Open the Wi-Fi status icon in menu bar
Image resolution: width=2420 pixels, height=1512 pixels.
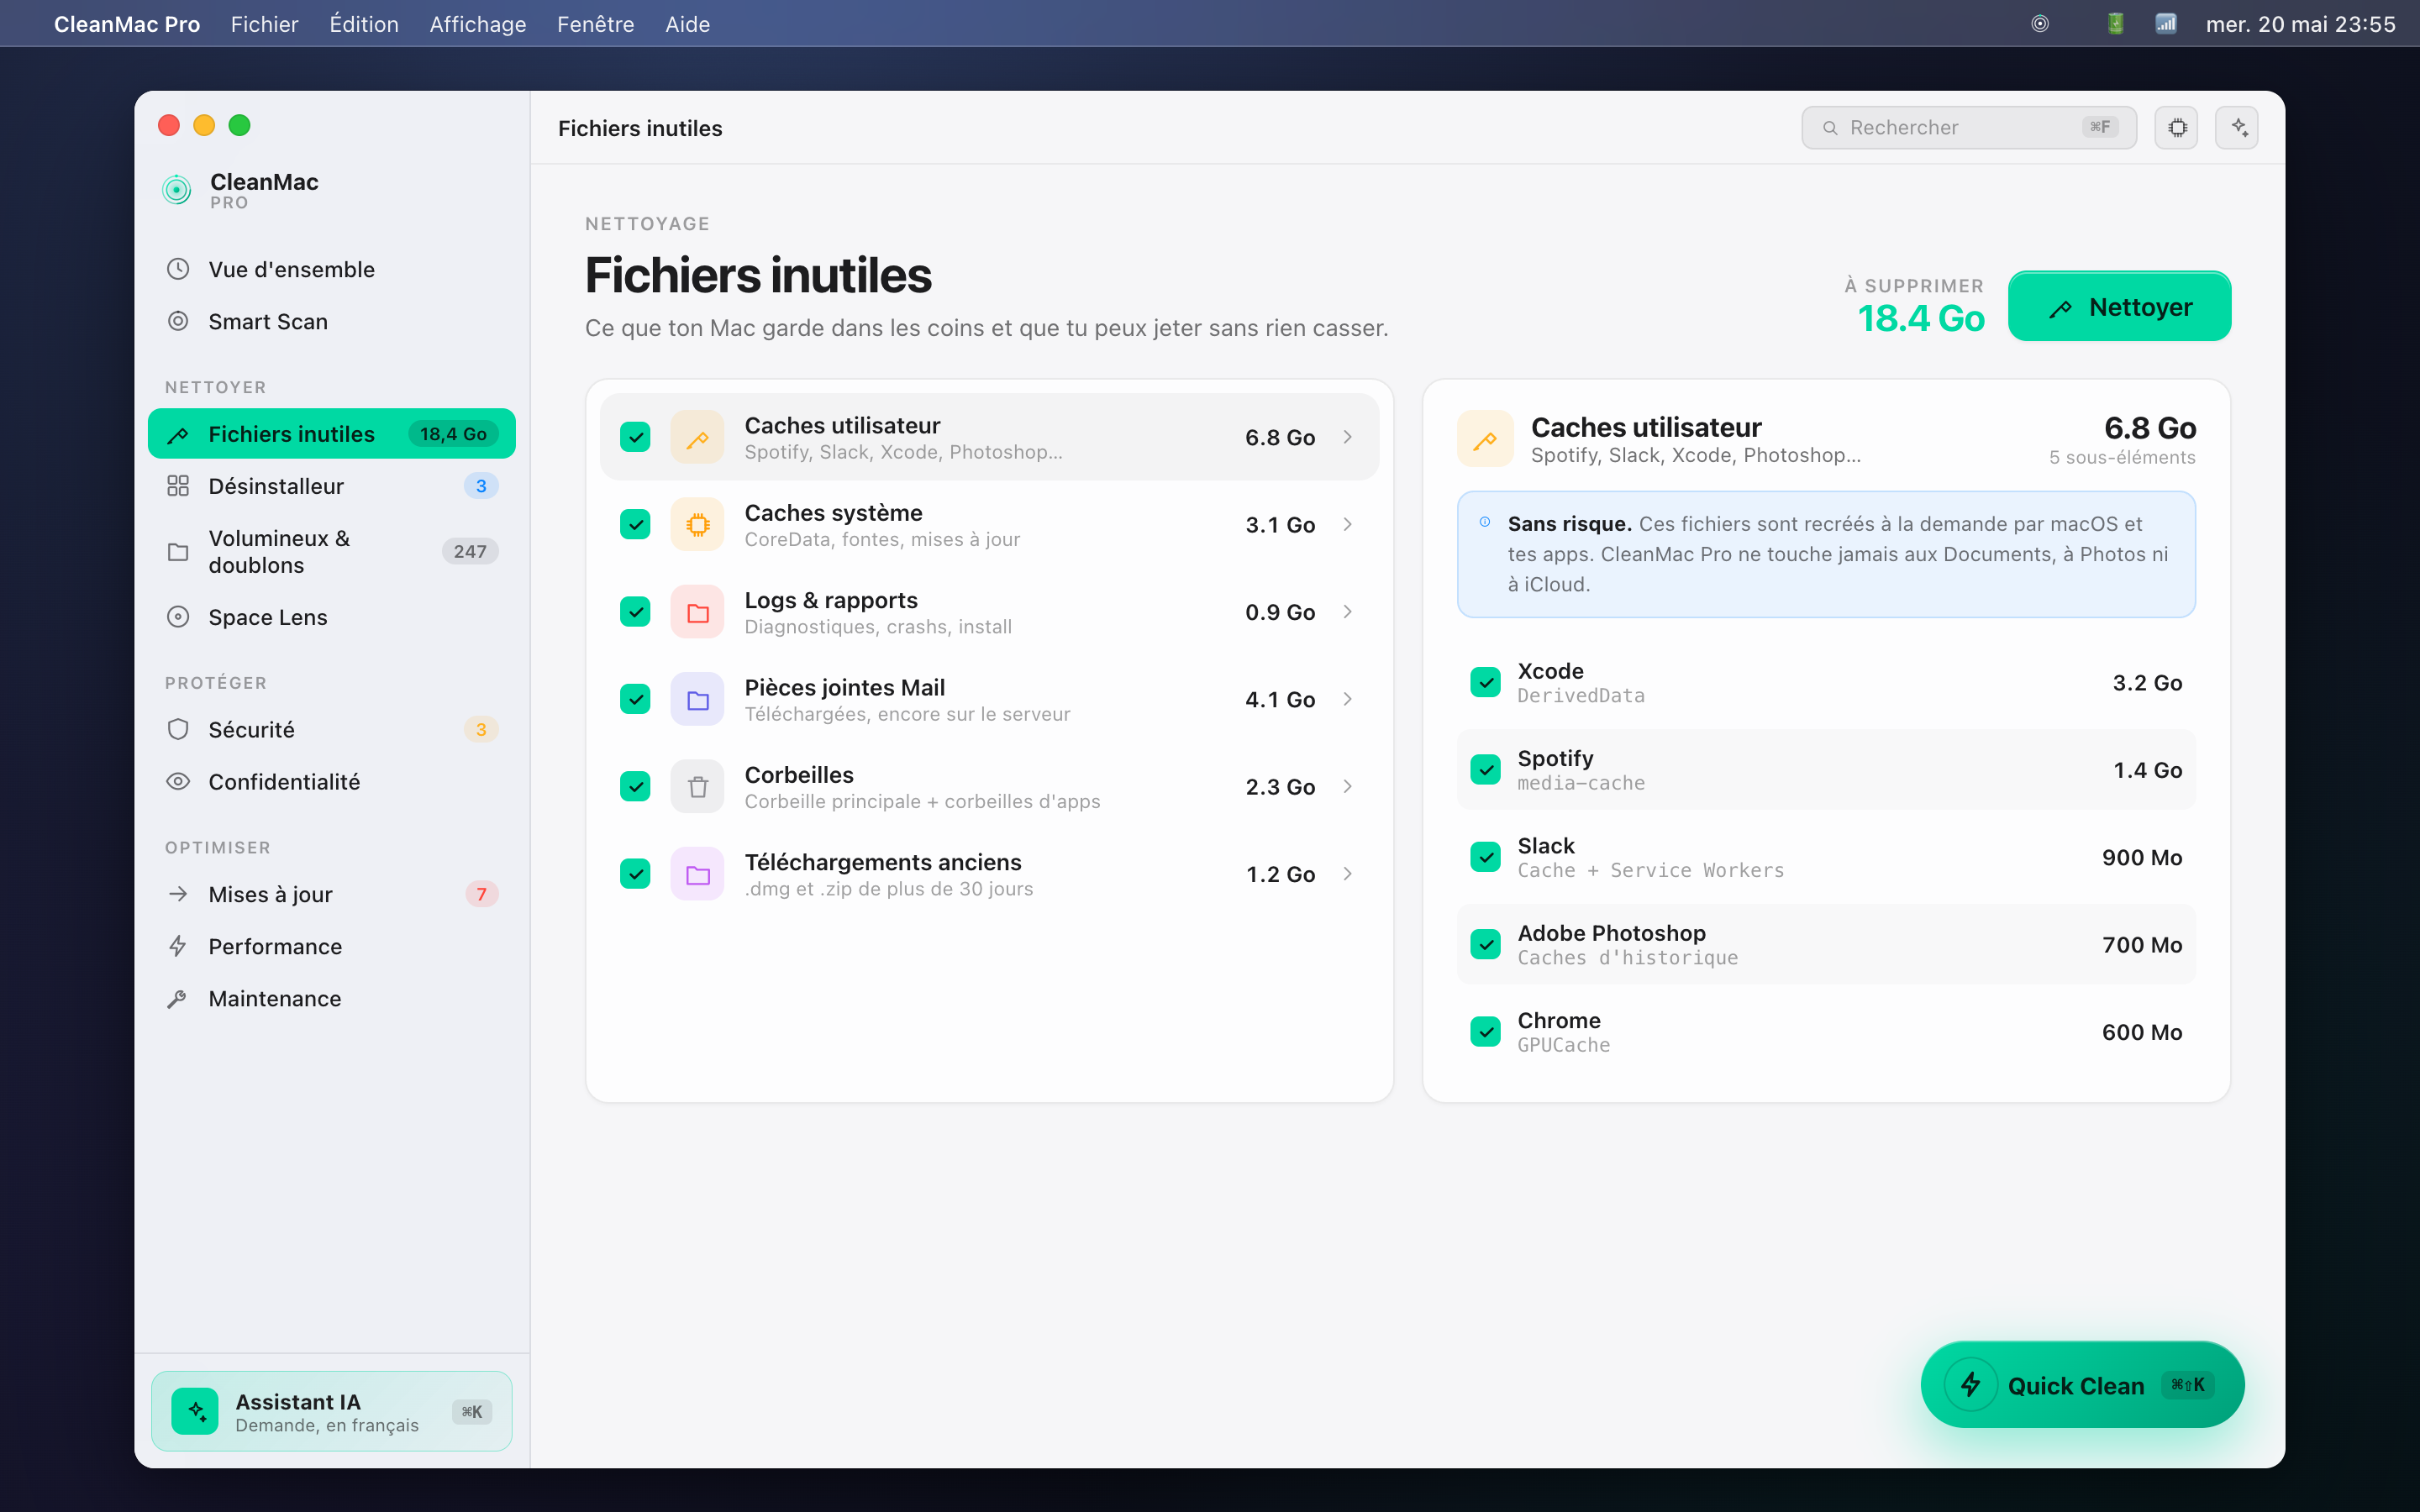2165,24
